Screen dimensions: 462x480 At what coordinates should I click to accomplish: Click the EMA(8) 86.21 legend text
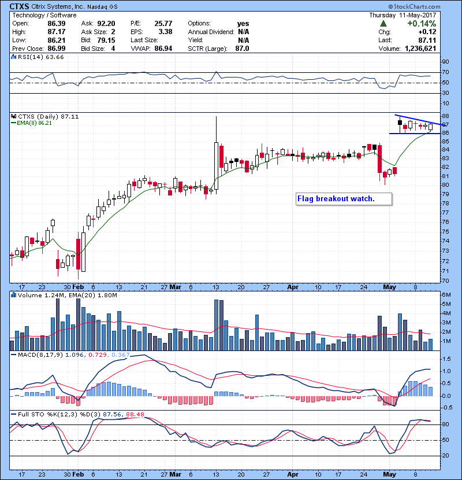[x=34, y=123]
